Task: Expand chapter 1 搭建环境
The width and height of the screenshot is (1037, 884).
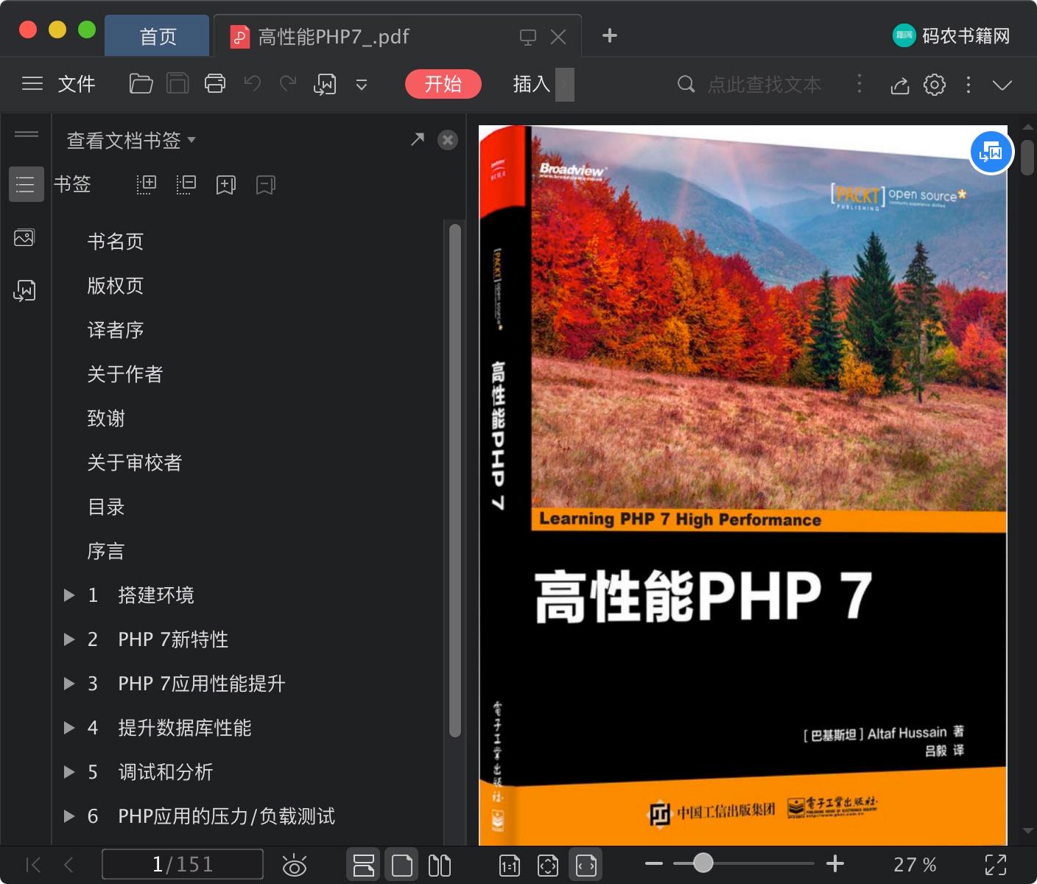Action: pyautogui.click(x=69, y=595)
